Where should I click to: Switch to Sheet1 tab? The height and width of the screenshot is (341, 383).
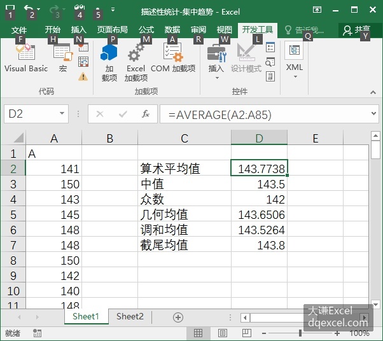pos(86,317)
